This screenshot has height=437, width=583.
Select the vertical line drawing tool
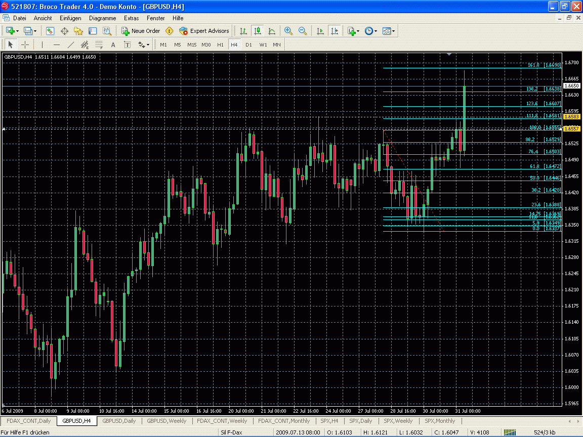pos(42,45)
